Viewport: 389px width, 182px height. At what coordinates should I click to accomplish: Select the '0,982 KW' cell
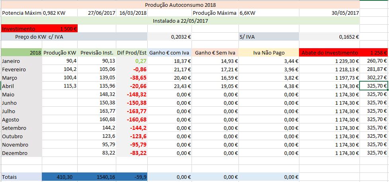[x=60, y=13]
